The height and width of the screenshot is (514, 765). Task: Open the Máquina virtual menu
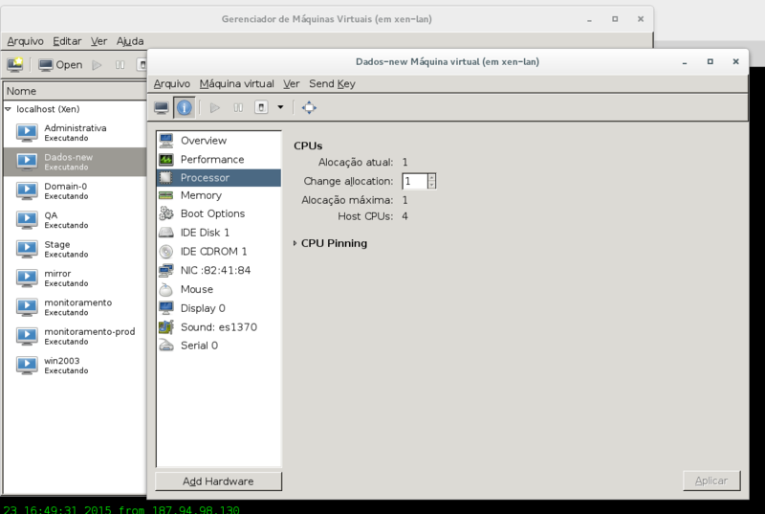click(236, 84)
